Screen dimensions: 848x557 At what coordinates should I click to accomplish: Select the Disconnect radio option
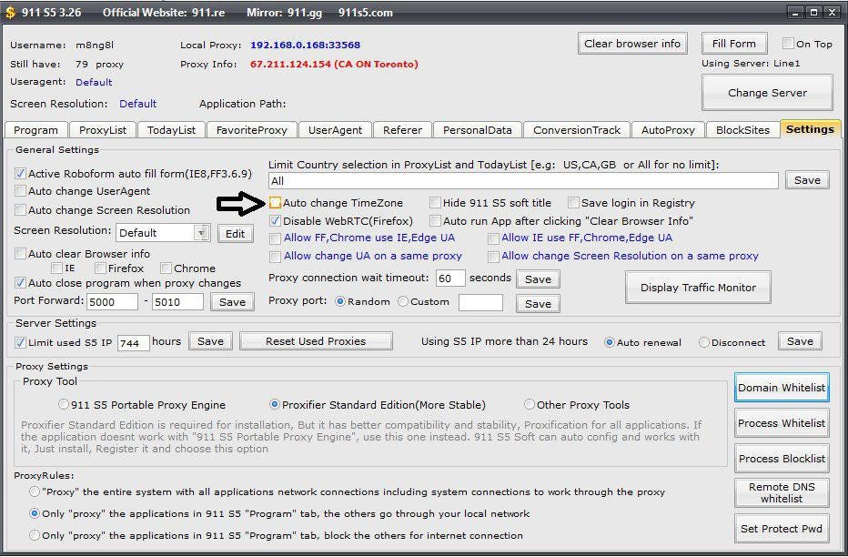(x=703, y=342)
